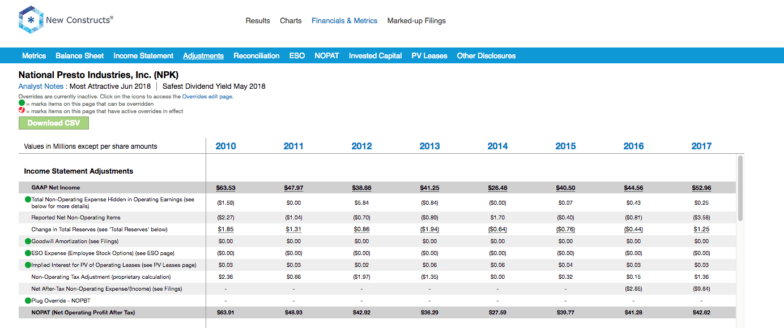Click the red checkmark active-override legend icon
The height and width of the screenshot is (328, 784).
pos(22,111)
